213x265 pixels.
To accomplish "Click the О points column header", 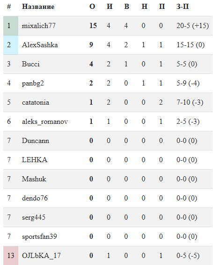I will coord(92,7).
